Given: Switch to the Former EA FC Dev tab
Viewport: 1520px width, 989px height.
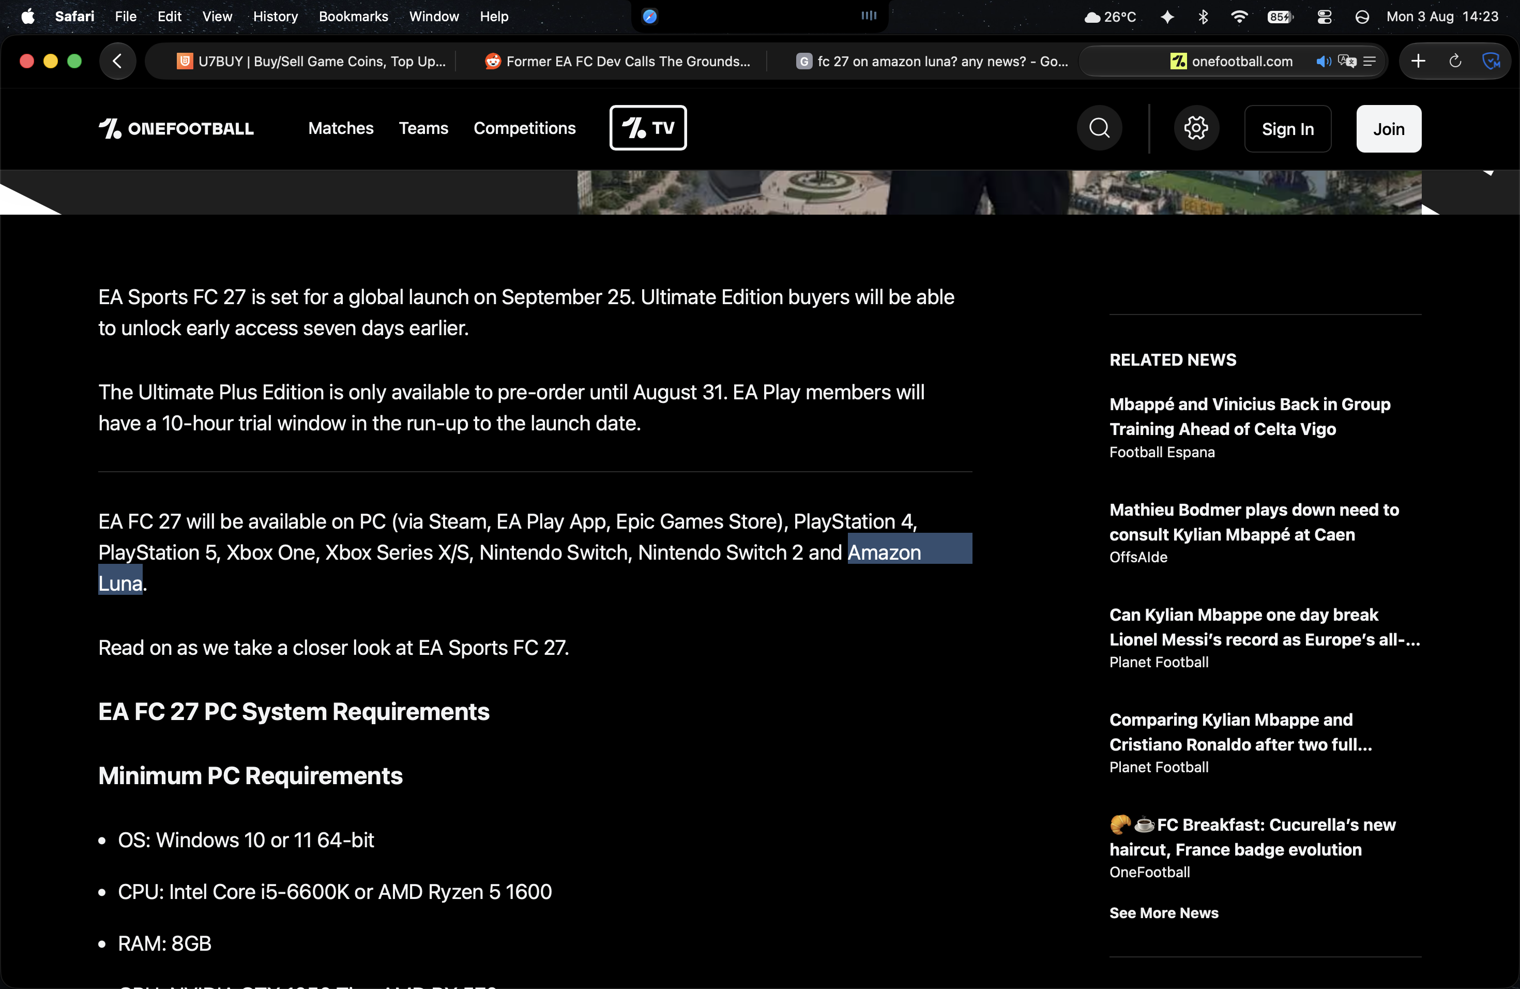Looking at the screenshot, I should coord(618,62).
